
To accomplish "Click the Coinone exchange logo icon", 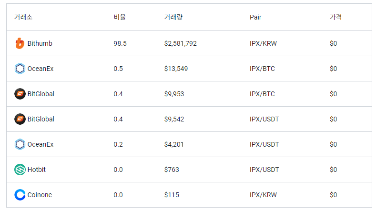I will click(20, 195).
